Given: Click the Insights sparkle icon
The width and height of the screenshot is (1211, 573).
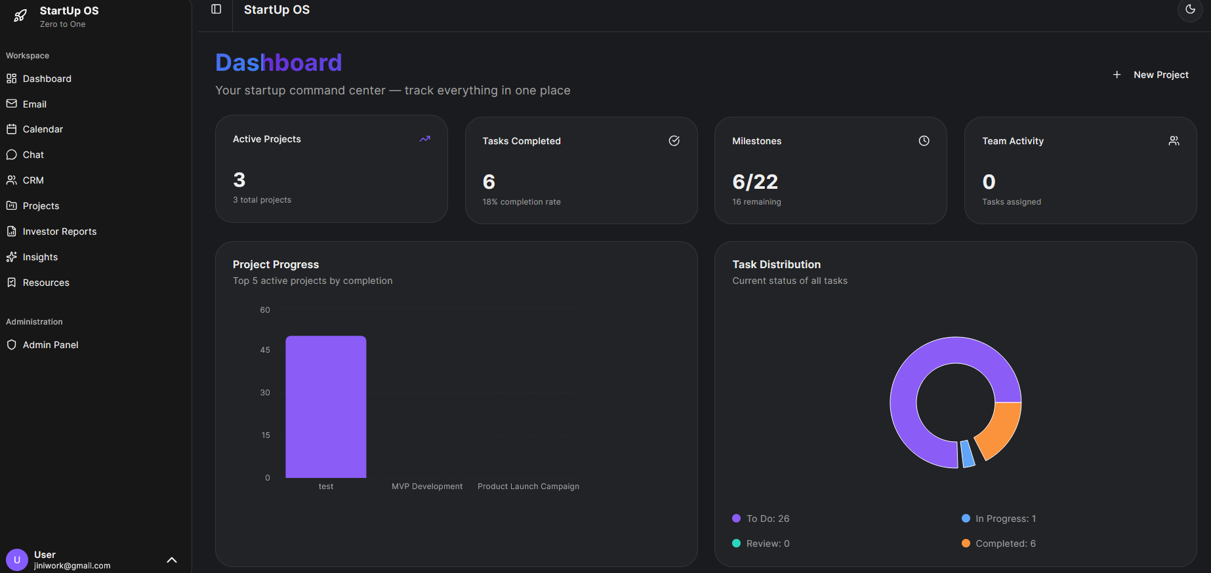Looking at the screenshot, I should 11,257.
